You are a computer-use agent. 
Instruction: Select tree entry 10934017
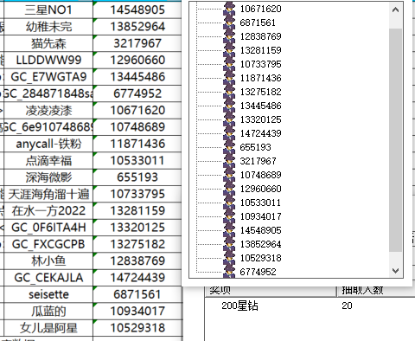pos(261,216)
